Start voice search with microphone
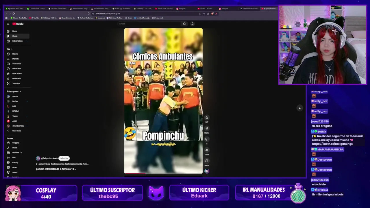The image size is (370, 208). 192,24
